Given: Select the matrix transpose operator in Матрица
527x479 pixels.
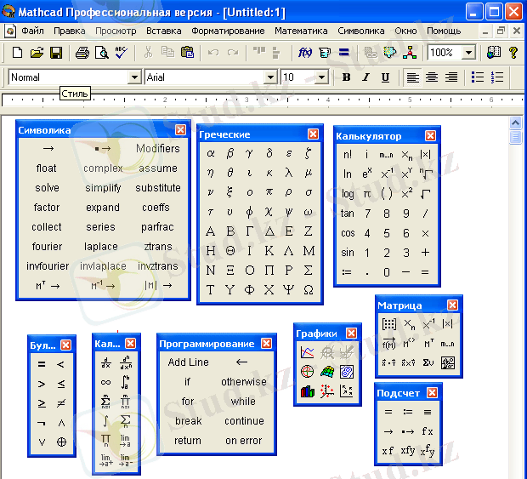Looking at the screenshot, I should point(409,344).
